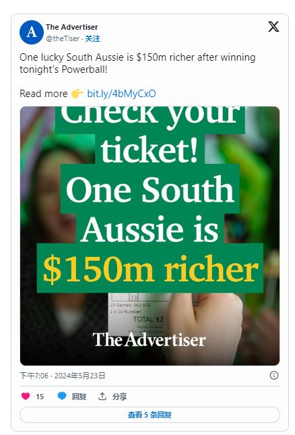Follow @theTiser via 关注 link
This screenshot has width=295, height=435.
point(92,38)
